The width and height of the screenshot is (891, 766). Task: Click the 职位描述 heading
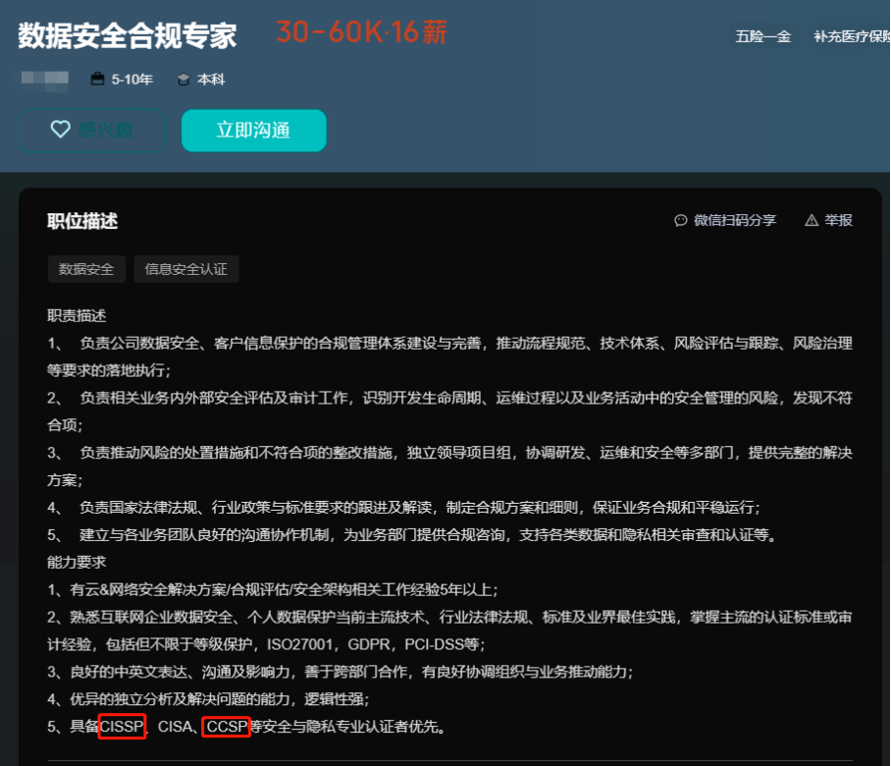click(82, 221)
